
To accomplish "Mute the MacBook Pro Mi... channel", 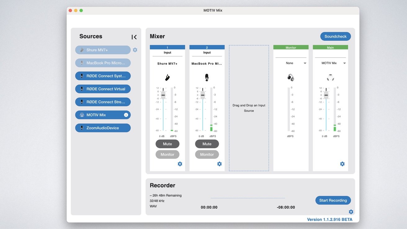I will (x=207, y=144).
